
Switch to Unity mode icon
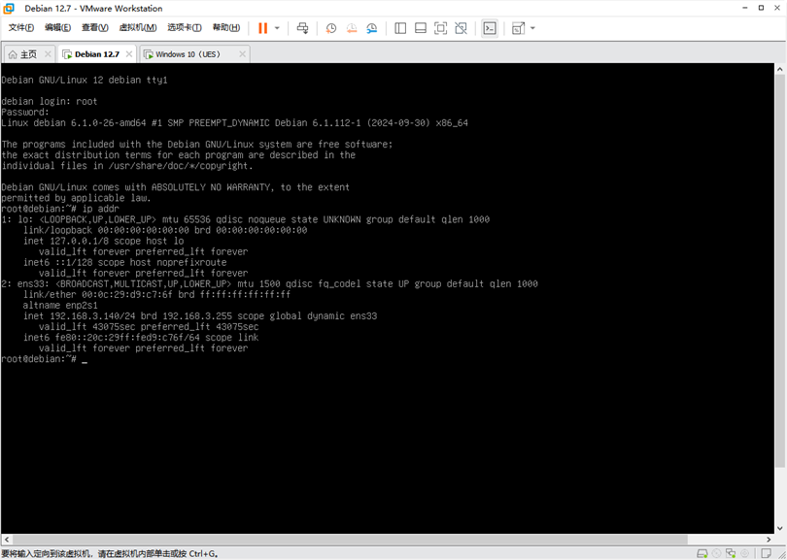[461, 28]
